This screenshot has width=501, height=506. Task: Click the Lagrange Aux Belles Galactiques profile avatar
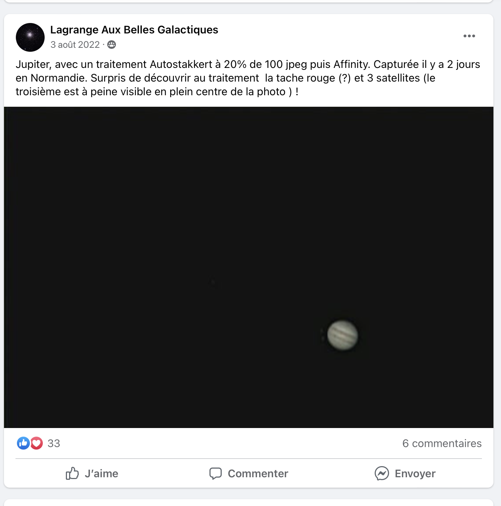point(30,37)
